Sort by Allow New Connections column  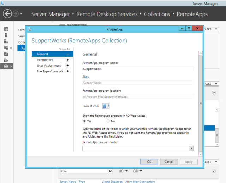[140, 181]
